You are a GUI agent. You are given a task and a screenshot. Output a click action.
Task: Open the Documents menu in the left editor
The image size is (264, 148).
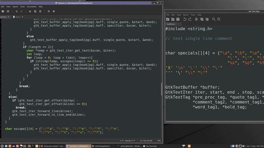(x=31, y=7)
